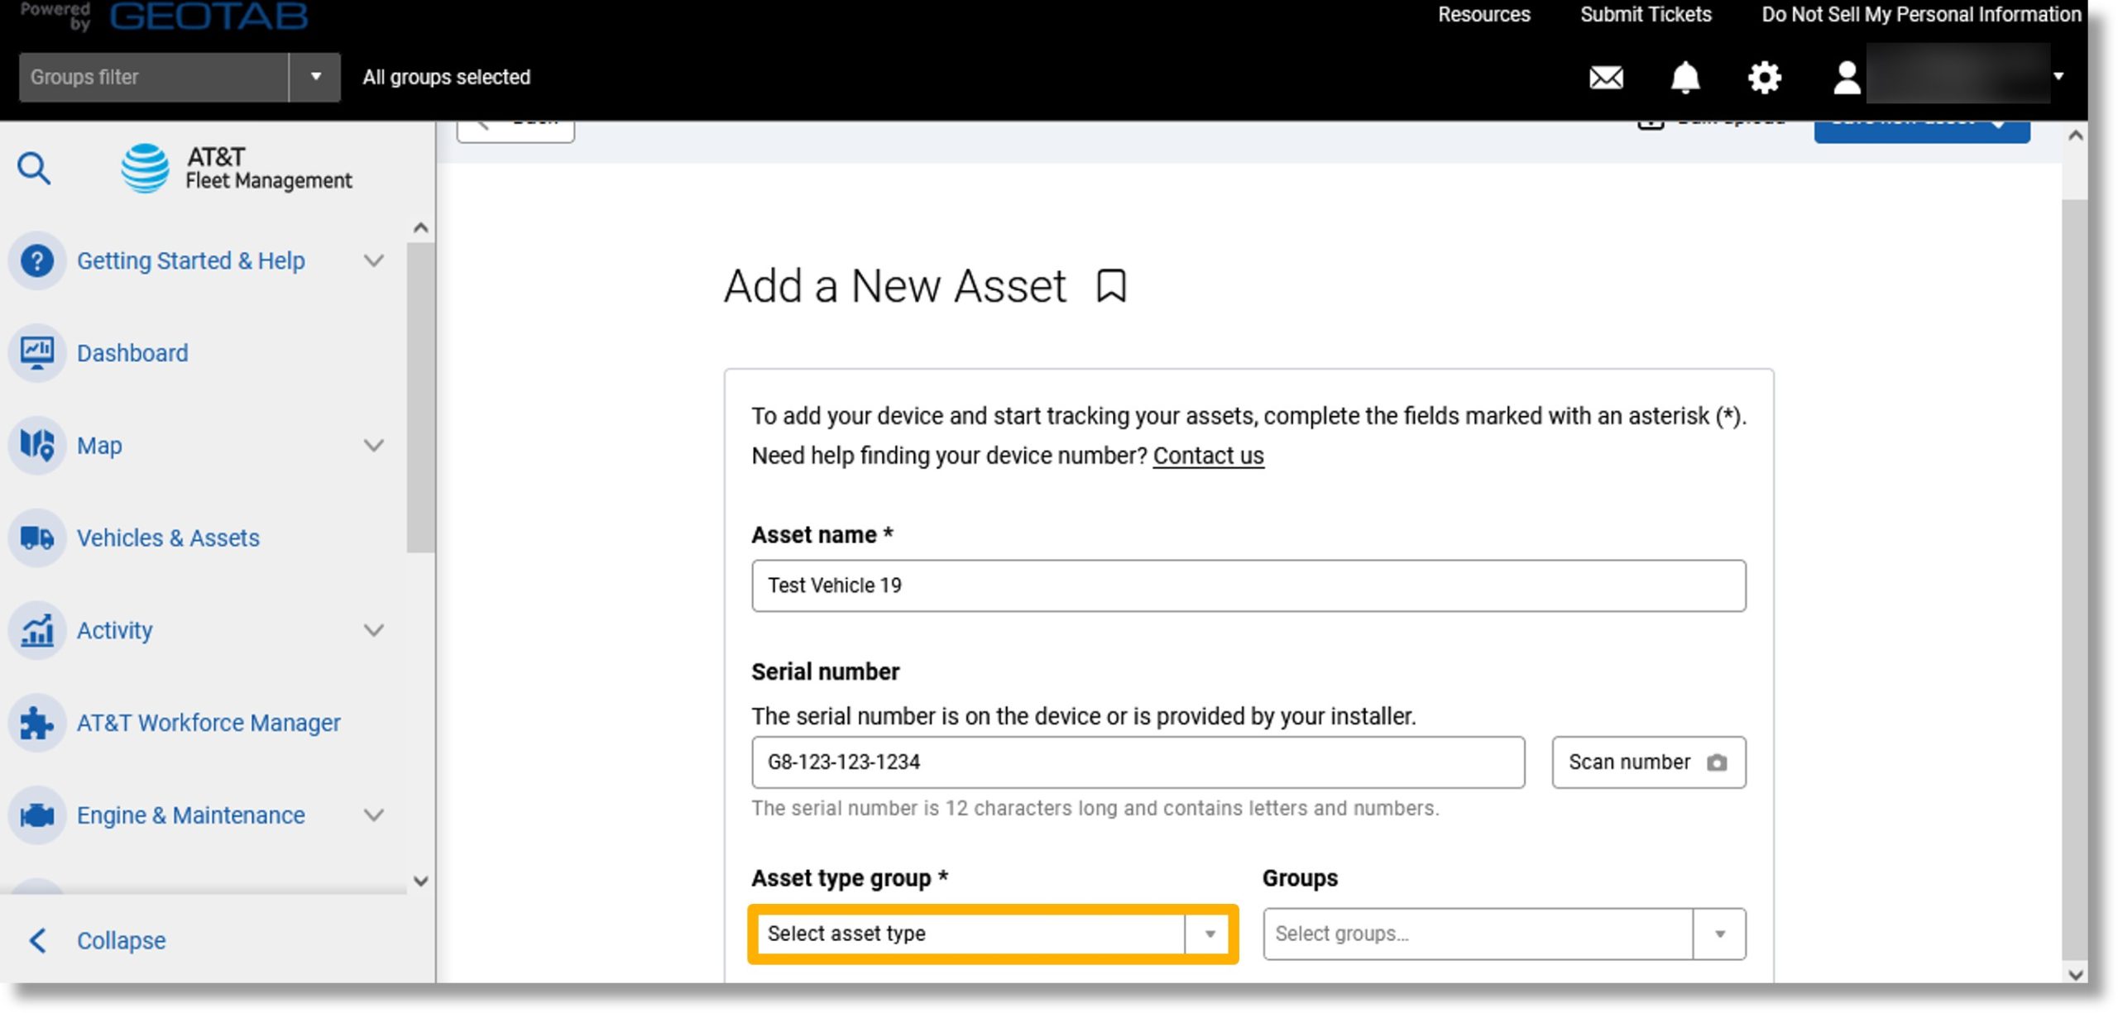Open Engine & Maintenance menu item
The height and width of the screenshot is (1013, 2118).
click(191, 815)
